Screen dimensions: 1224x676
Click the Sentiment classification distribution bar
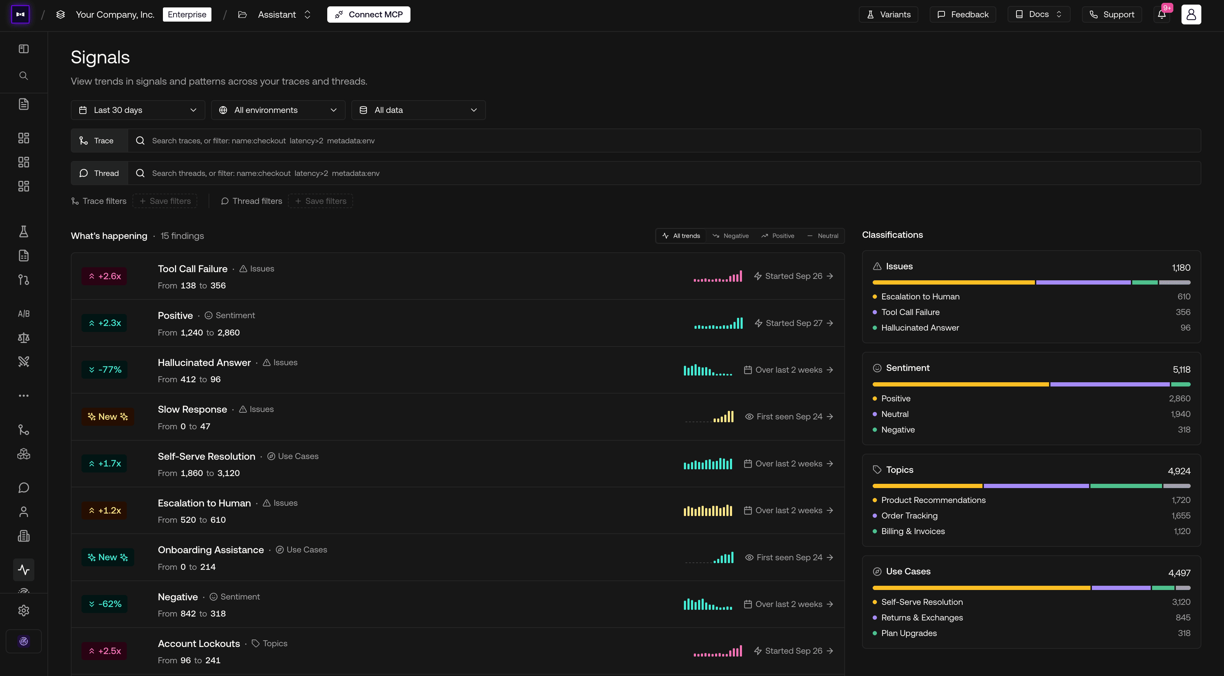click(x=1032, y=384)
